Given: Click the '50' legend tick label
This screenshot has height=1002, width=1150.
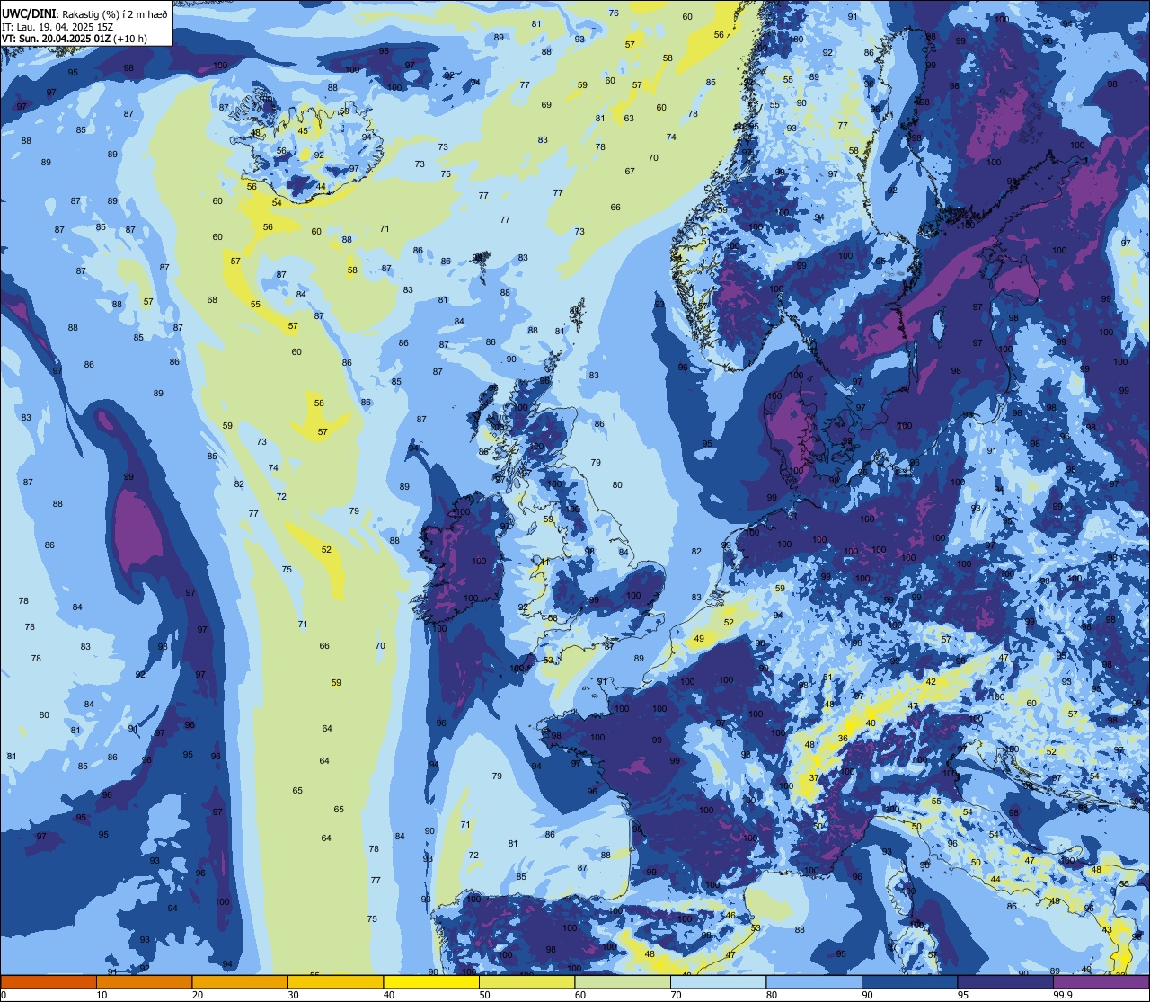Looking at the screenshot, I should 484,995.
